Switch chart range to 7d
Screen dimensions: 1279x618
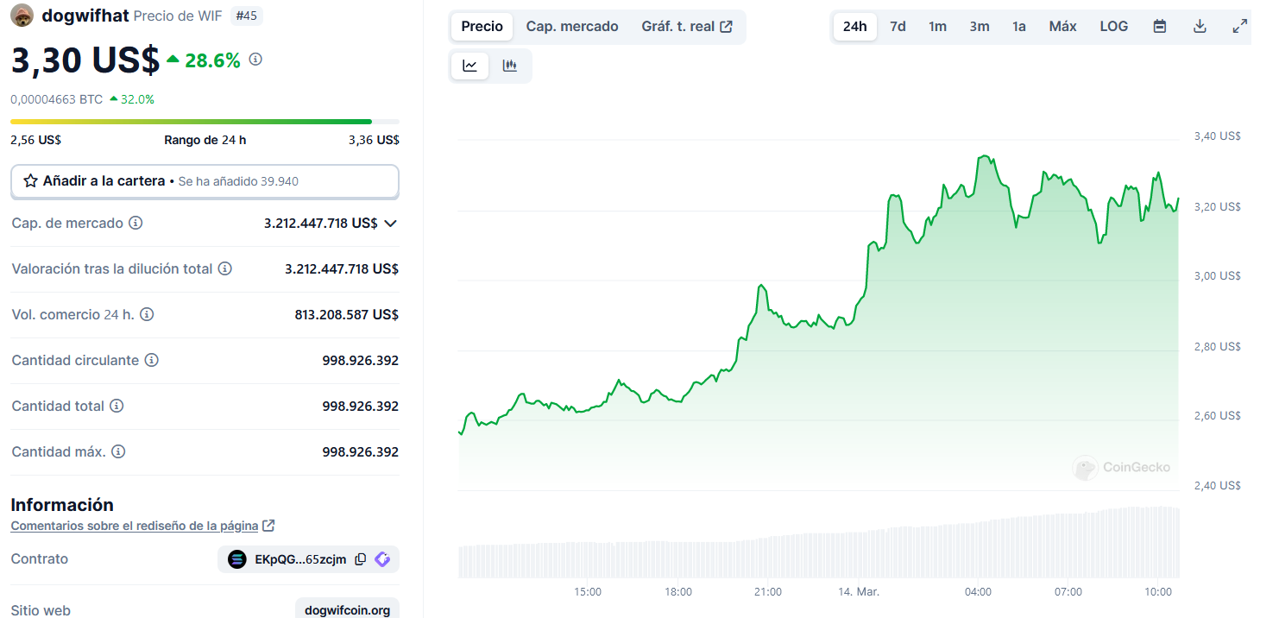pos(898,27)
